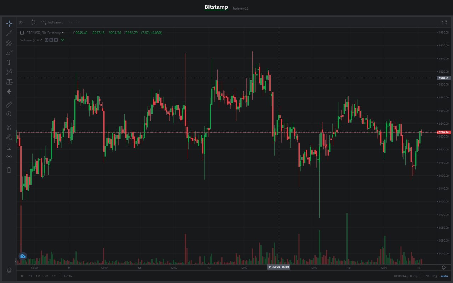Click the Tradeview 2.2 version text

[x=241, y=8]
